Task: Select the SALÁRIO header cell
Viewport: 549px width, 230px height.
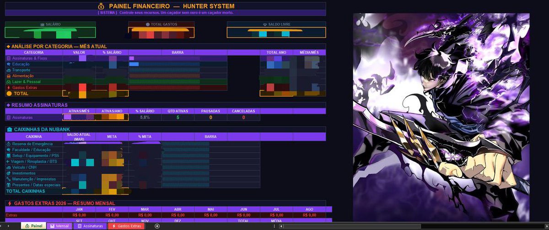Action: coord(50,24)
